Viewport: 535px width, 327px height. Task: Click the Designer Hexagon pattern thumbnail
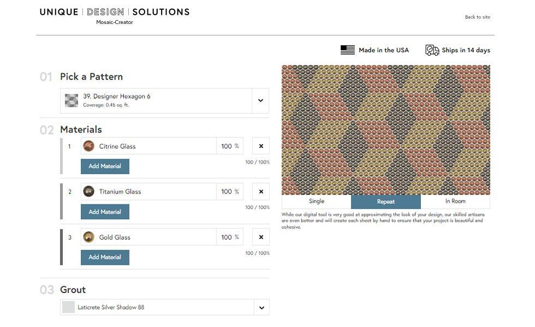click(72, 100)
